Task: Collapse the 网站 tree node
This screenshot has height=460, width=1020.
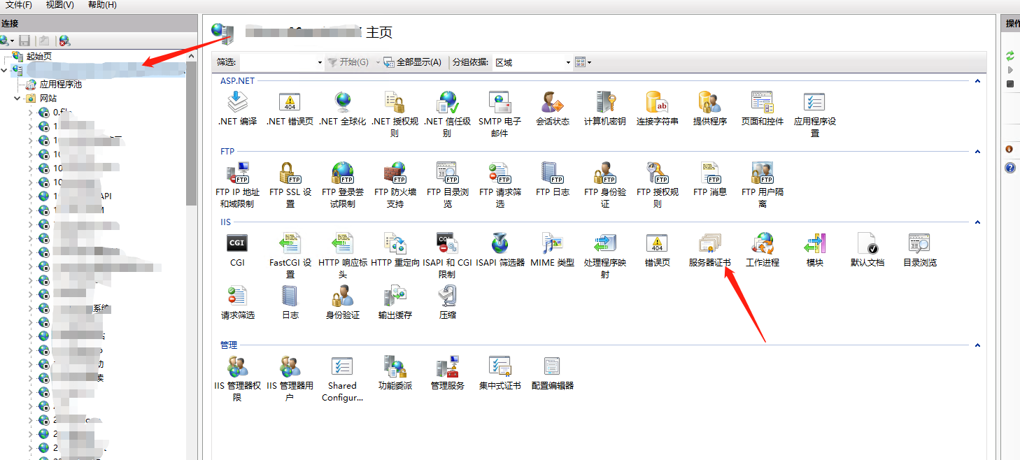Action: [17, 99]
